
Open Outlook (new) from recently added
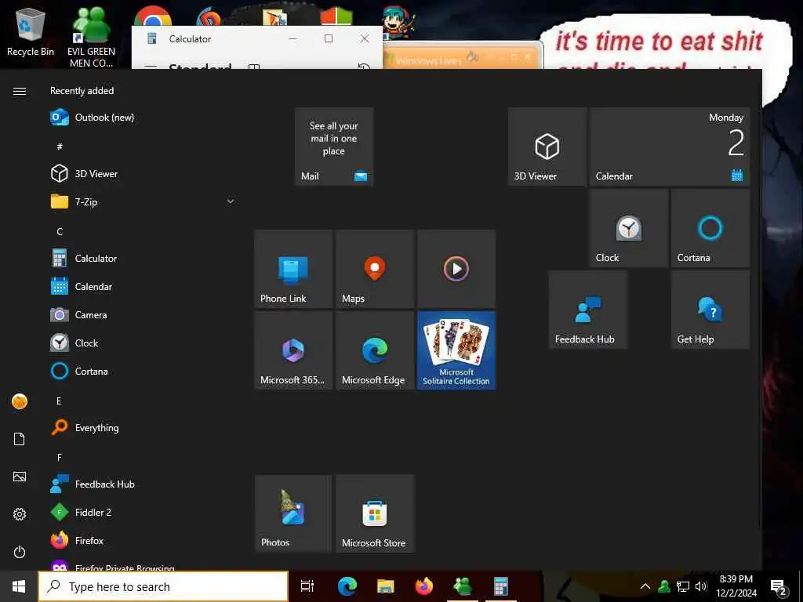coord(144,118)
